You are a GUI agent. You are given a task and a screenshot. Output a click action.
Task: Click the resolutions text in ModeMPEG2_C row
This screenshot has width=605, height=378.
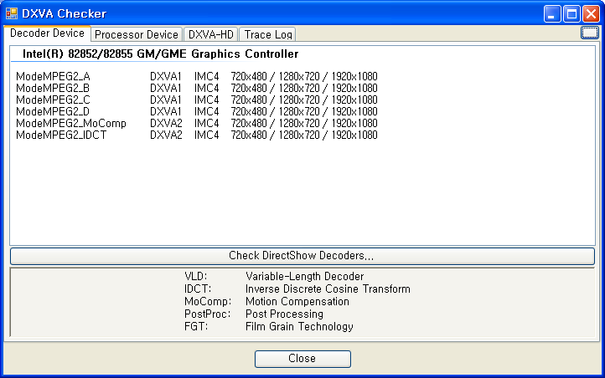pyautogui.click(x=304, y=100)
